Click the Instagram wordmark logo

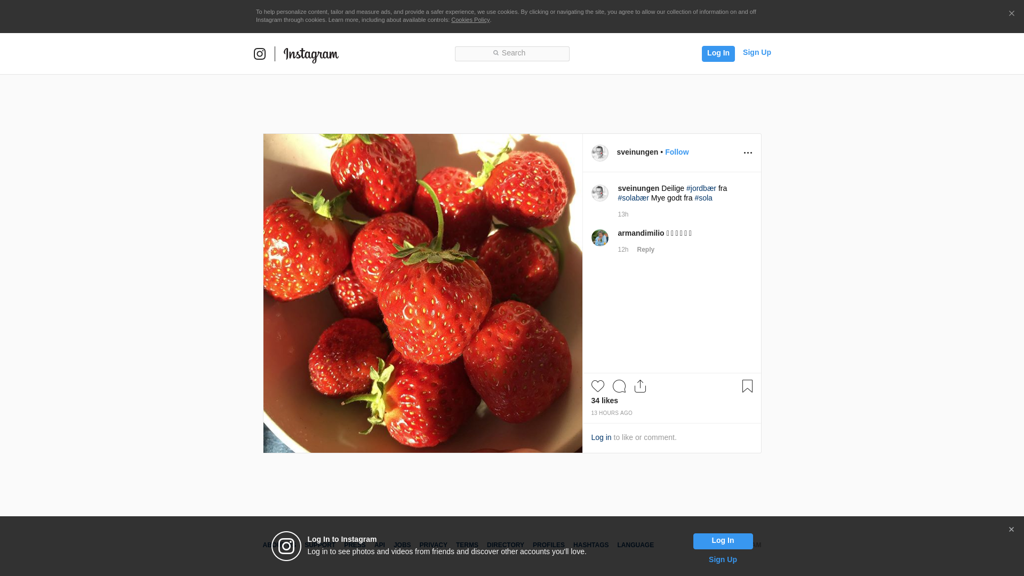click(x=311, y=54)
